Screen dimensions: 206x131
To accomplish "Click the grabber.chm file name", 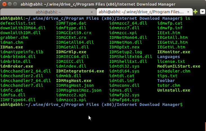I will tap(14, 37).
